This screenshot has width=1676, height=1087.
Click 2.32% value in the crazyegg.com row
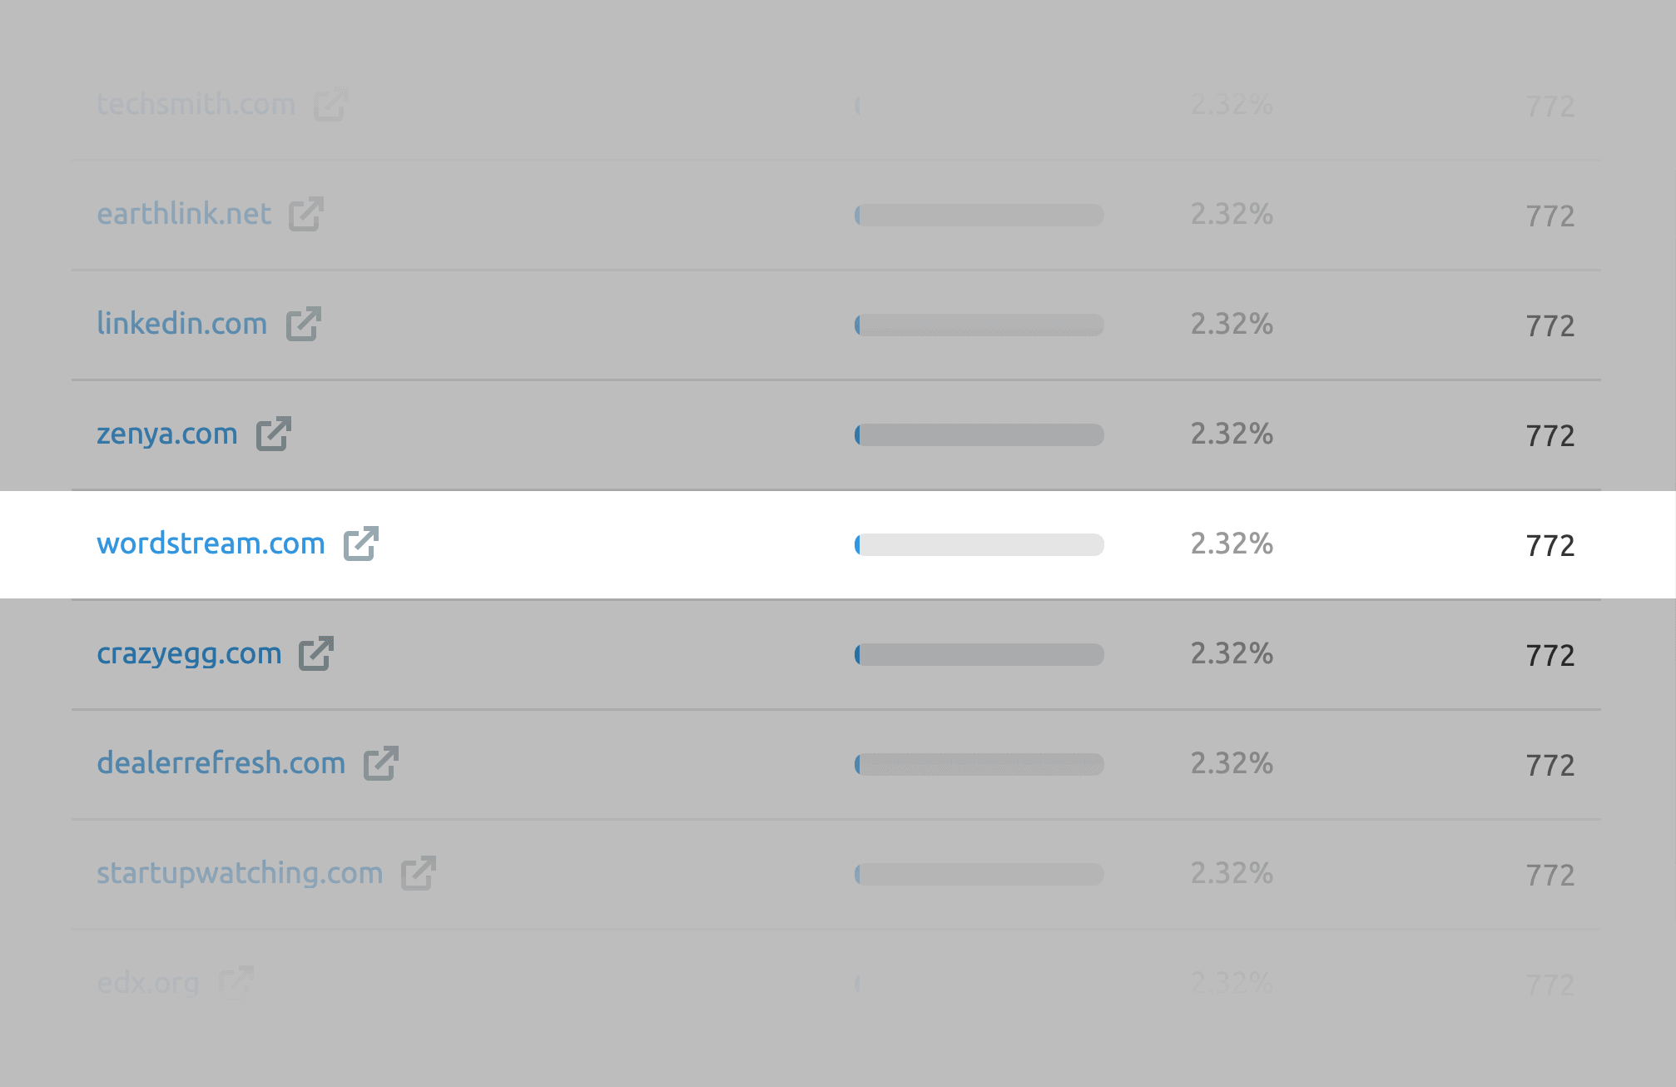[1232, 653]
